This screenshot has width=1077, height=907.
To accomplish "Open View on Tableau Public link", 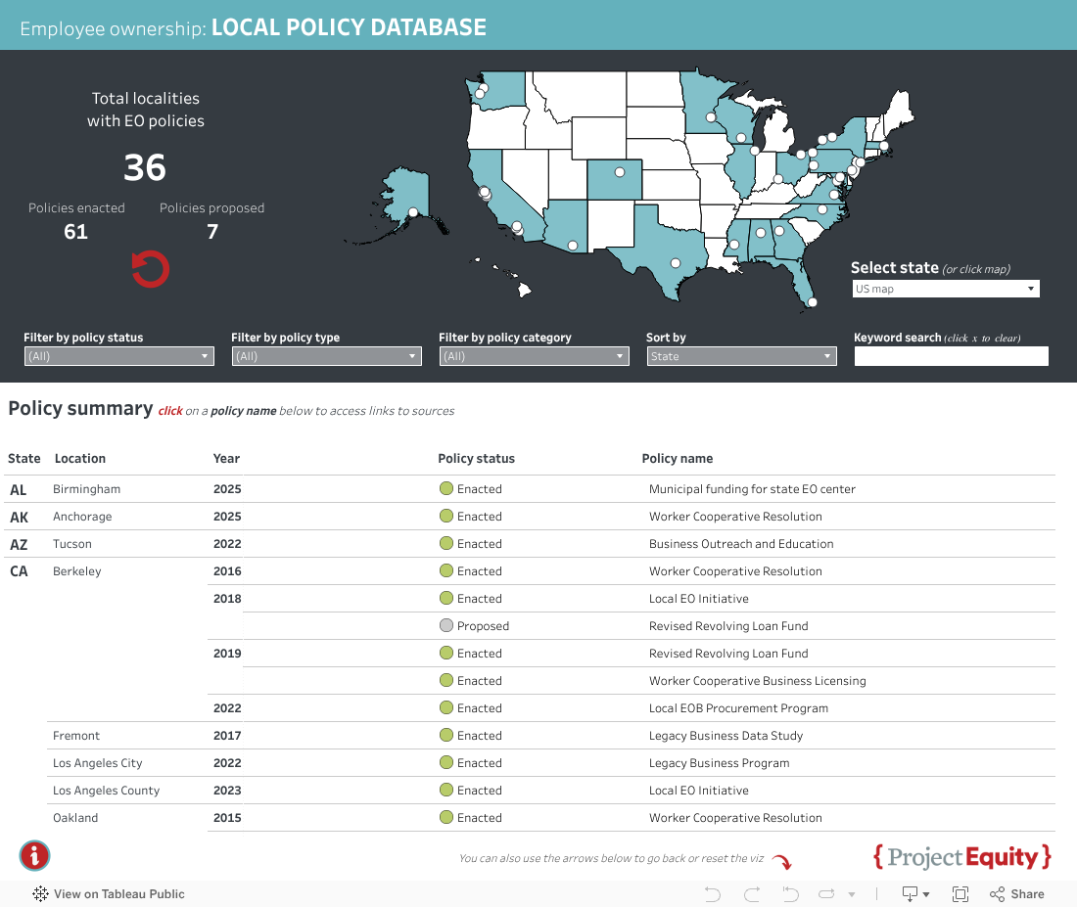I will click(x=109, y=893).
